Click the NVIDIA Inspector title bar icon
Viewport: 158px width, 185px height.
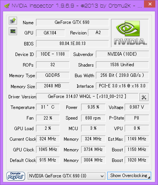pos(7,6)
